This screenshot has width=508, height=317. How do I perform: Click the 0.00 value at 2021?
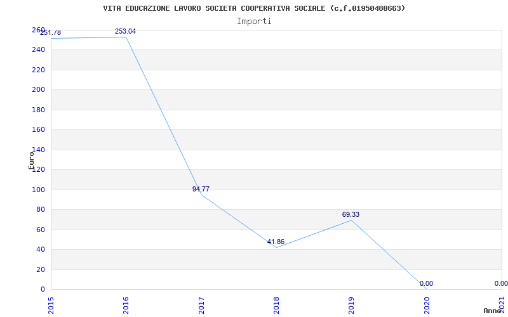(x=501, y=283)
